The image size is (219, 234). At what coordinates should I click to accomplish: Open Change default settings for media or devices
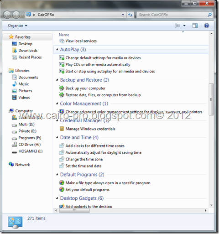point(103,58)
